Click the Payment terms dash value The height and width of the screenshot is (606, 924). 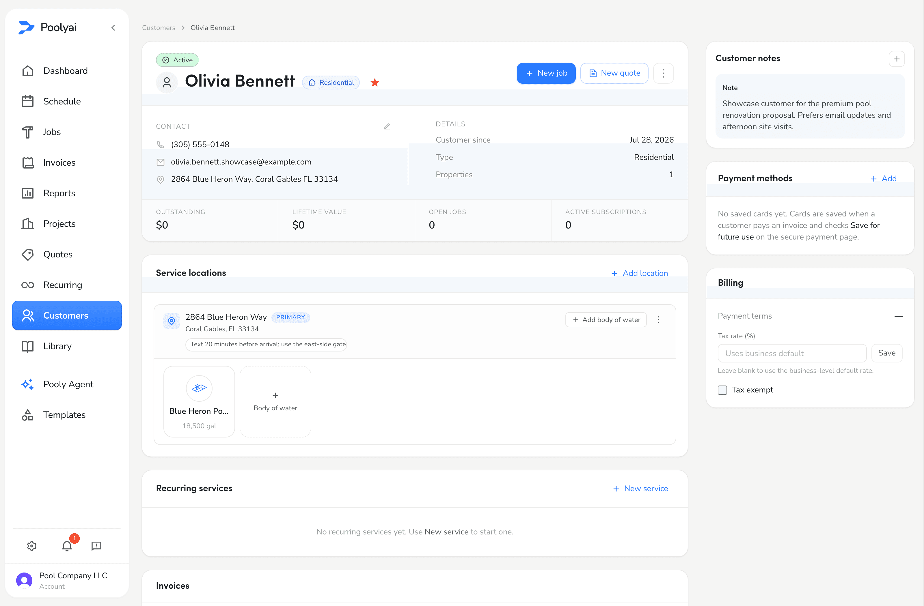tap(898, 316)
